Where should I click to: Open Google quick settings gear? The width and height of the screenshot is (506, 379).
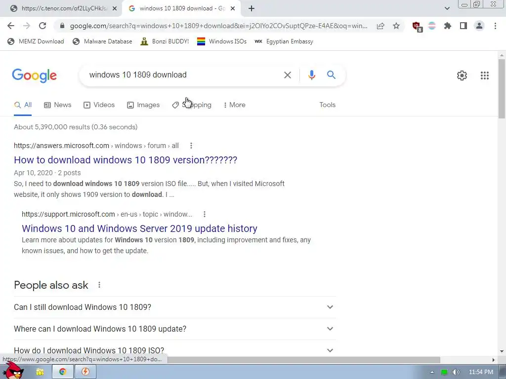point(462,76)
